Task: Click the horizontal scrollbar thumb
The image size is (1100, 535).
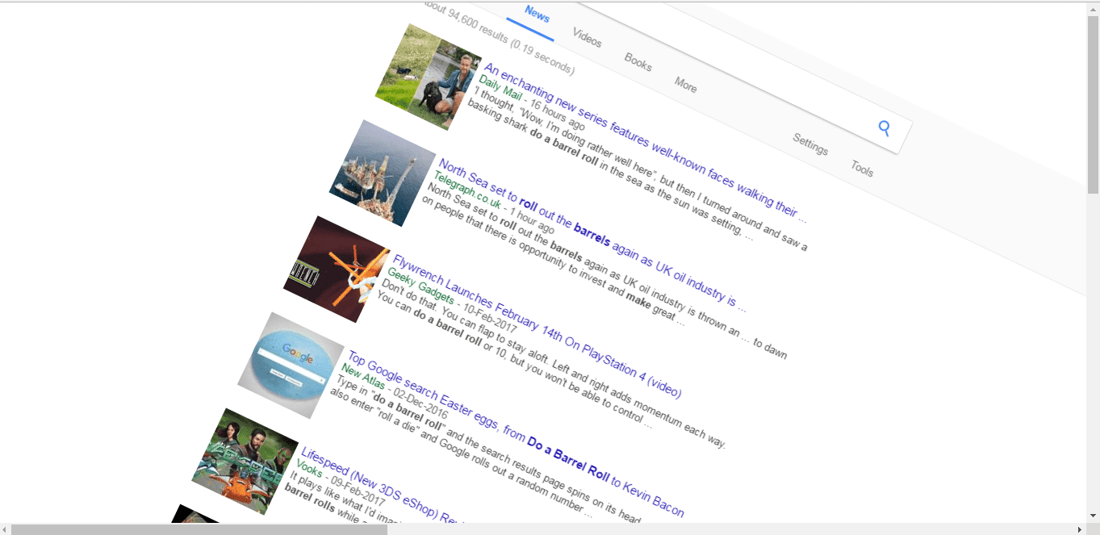Action: [x=199, y=529]
